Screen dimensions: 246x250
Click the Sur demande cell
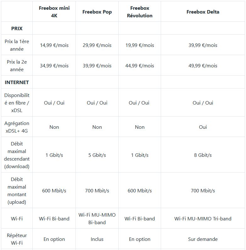203,239
